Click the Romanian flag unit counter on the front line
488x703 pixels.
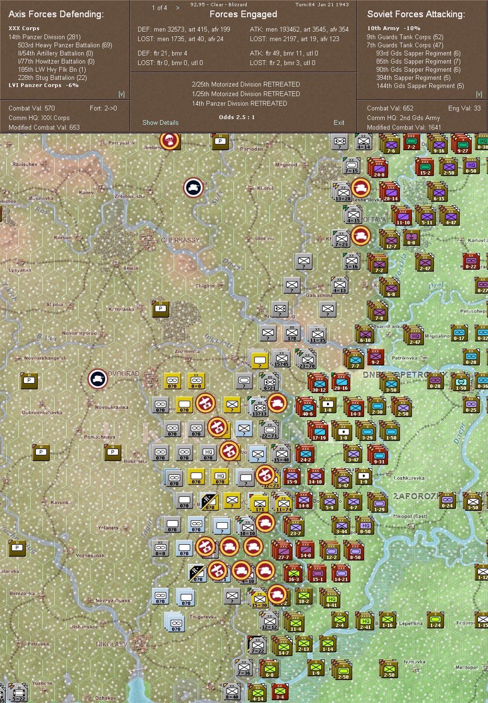[210, 503]
